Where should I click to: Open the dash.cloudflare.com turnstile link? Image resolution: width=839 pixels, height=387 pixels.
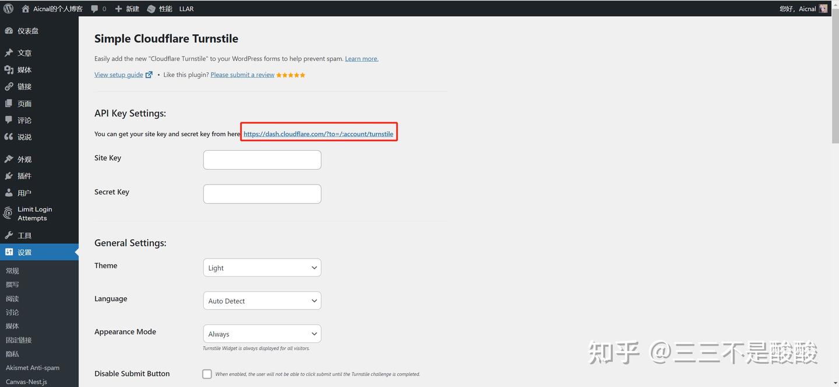(x=318, y=134)
